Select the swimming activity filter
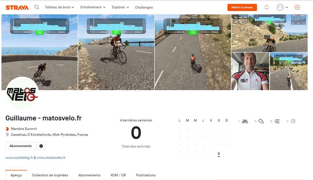Image resolution: width=313 pixels, height=180 pixels. [277, 121]
